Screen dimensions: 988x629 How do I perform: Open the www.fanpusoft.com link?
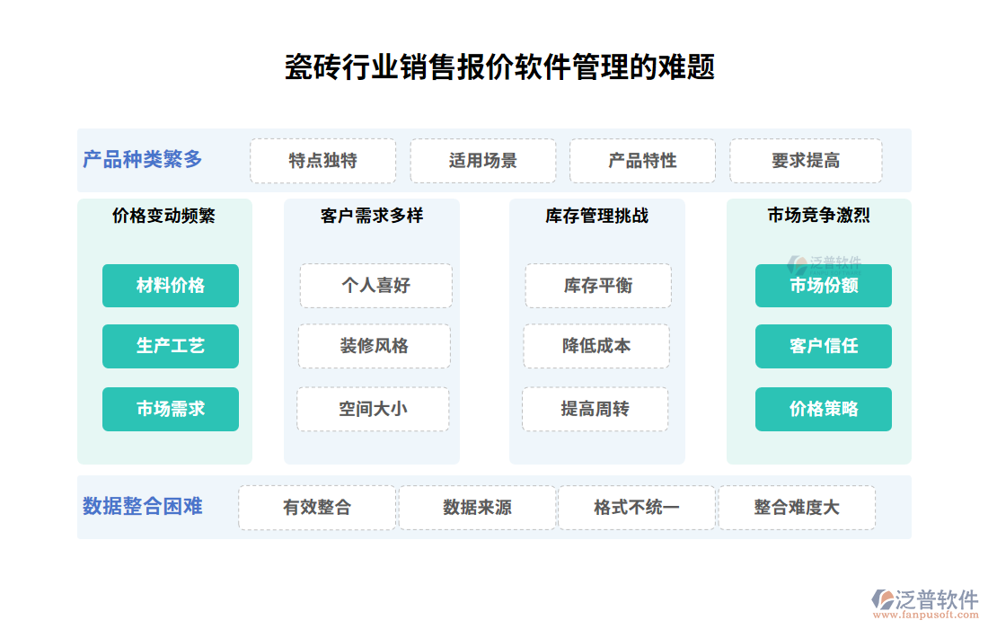click(x=925, y=616)
